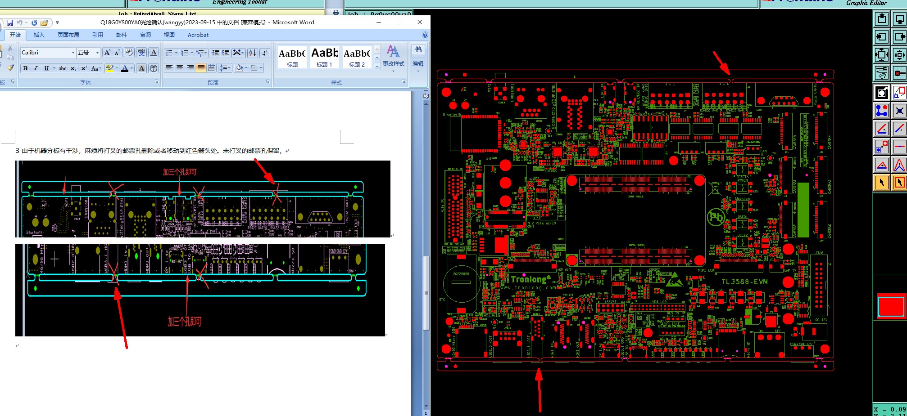
Task: Center-align the paragraph
Action: (180, 68)
